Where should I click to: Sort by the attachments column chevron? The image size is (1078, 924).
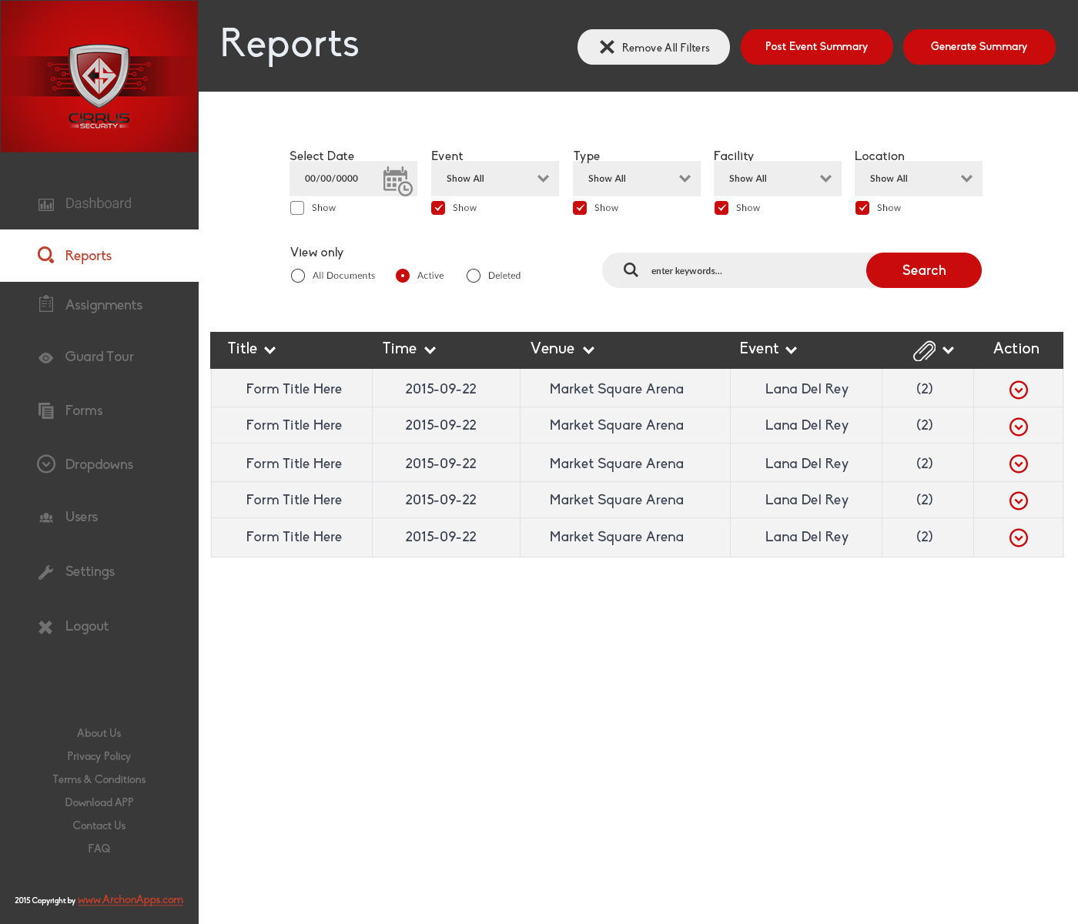pos(949,350)
